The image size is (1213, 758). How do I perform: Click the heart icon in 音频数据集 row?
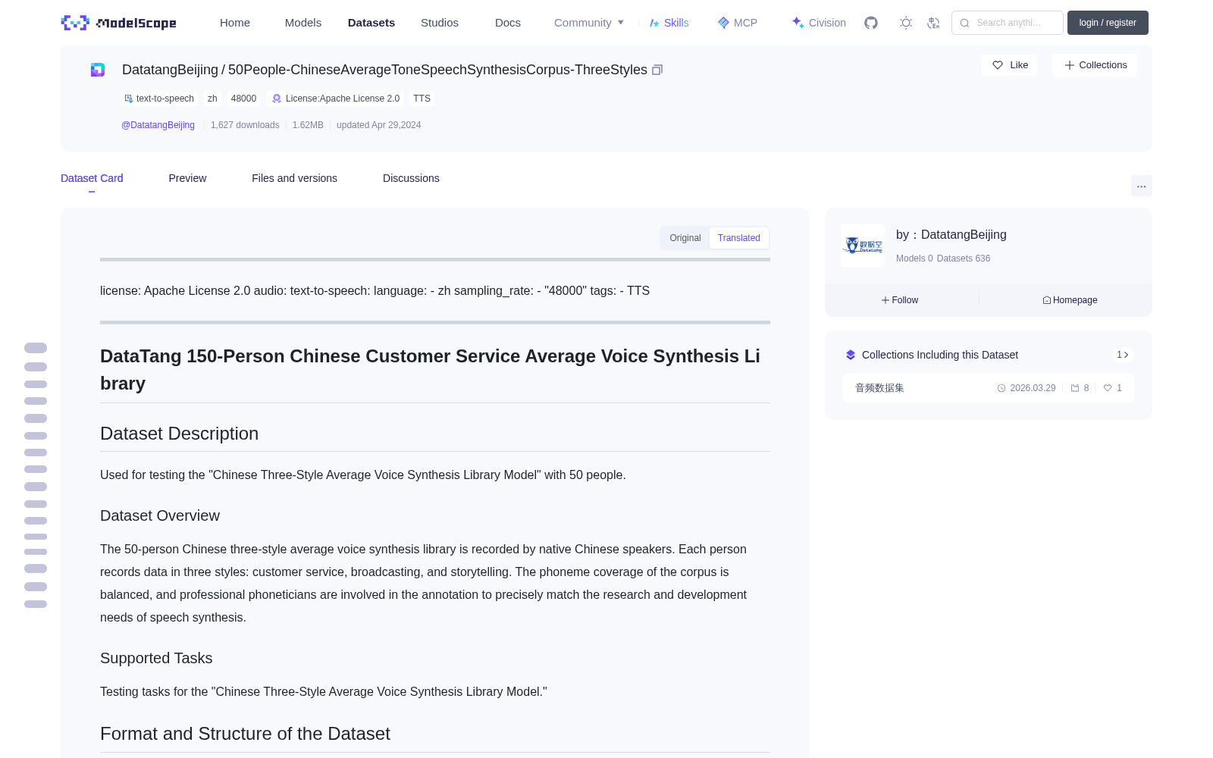(x=1108, y=388)
